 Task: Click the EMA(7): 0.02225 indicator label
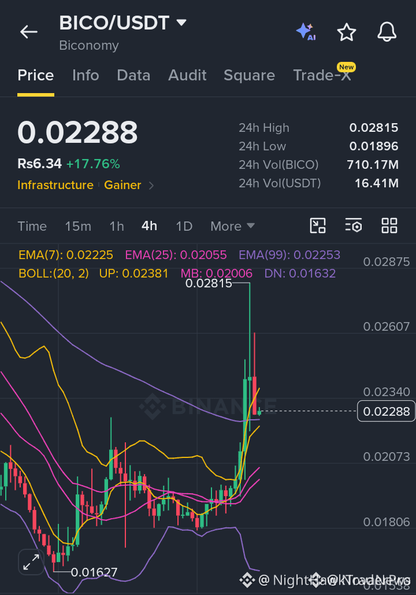click(66, 254)
